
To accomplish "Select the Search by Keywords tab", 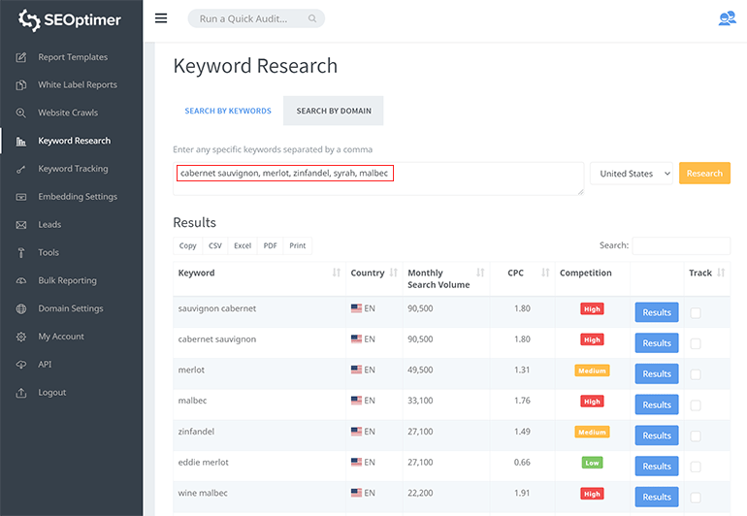I will [228, 111].
